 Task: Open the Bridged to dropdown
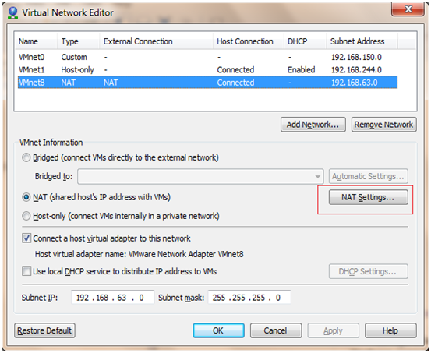200,176
